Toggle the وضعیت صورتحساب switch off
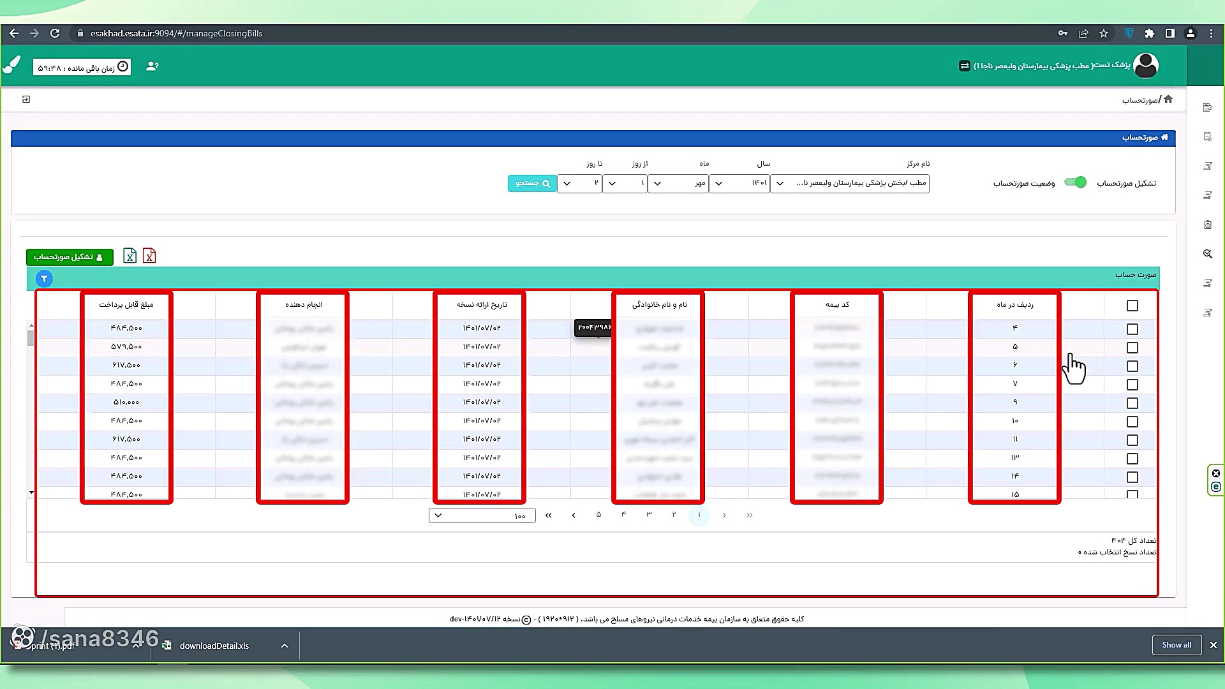 pos(1076,183)
